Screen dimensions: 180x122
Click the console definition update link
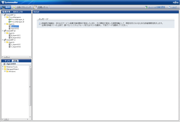(x=157, y=7)
